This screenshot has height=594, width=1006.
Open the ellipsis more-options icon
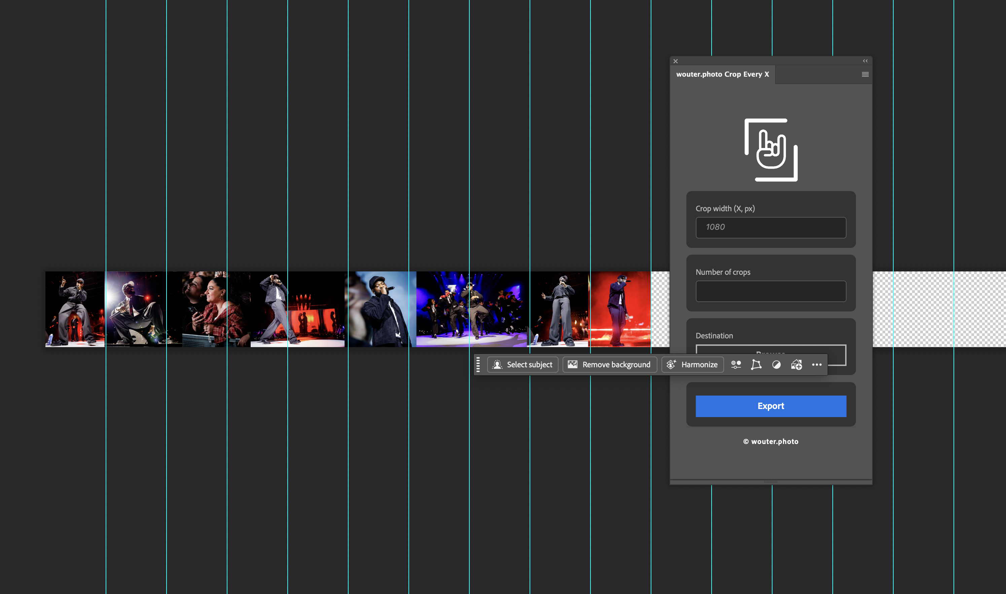coord(817,365)
